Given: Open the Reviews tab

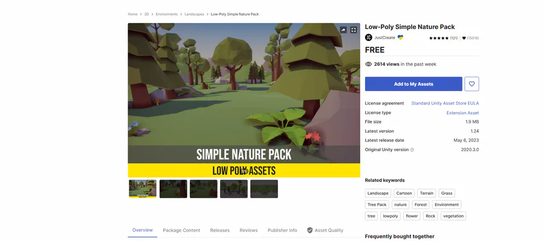Looking at the screenshot, I should (x=249, y=230).
